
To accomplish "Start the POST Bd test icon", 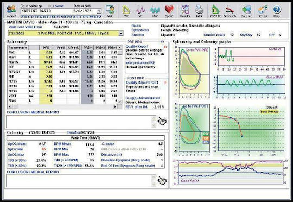I will pyautogui.click(x=215, y=11).
